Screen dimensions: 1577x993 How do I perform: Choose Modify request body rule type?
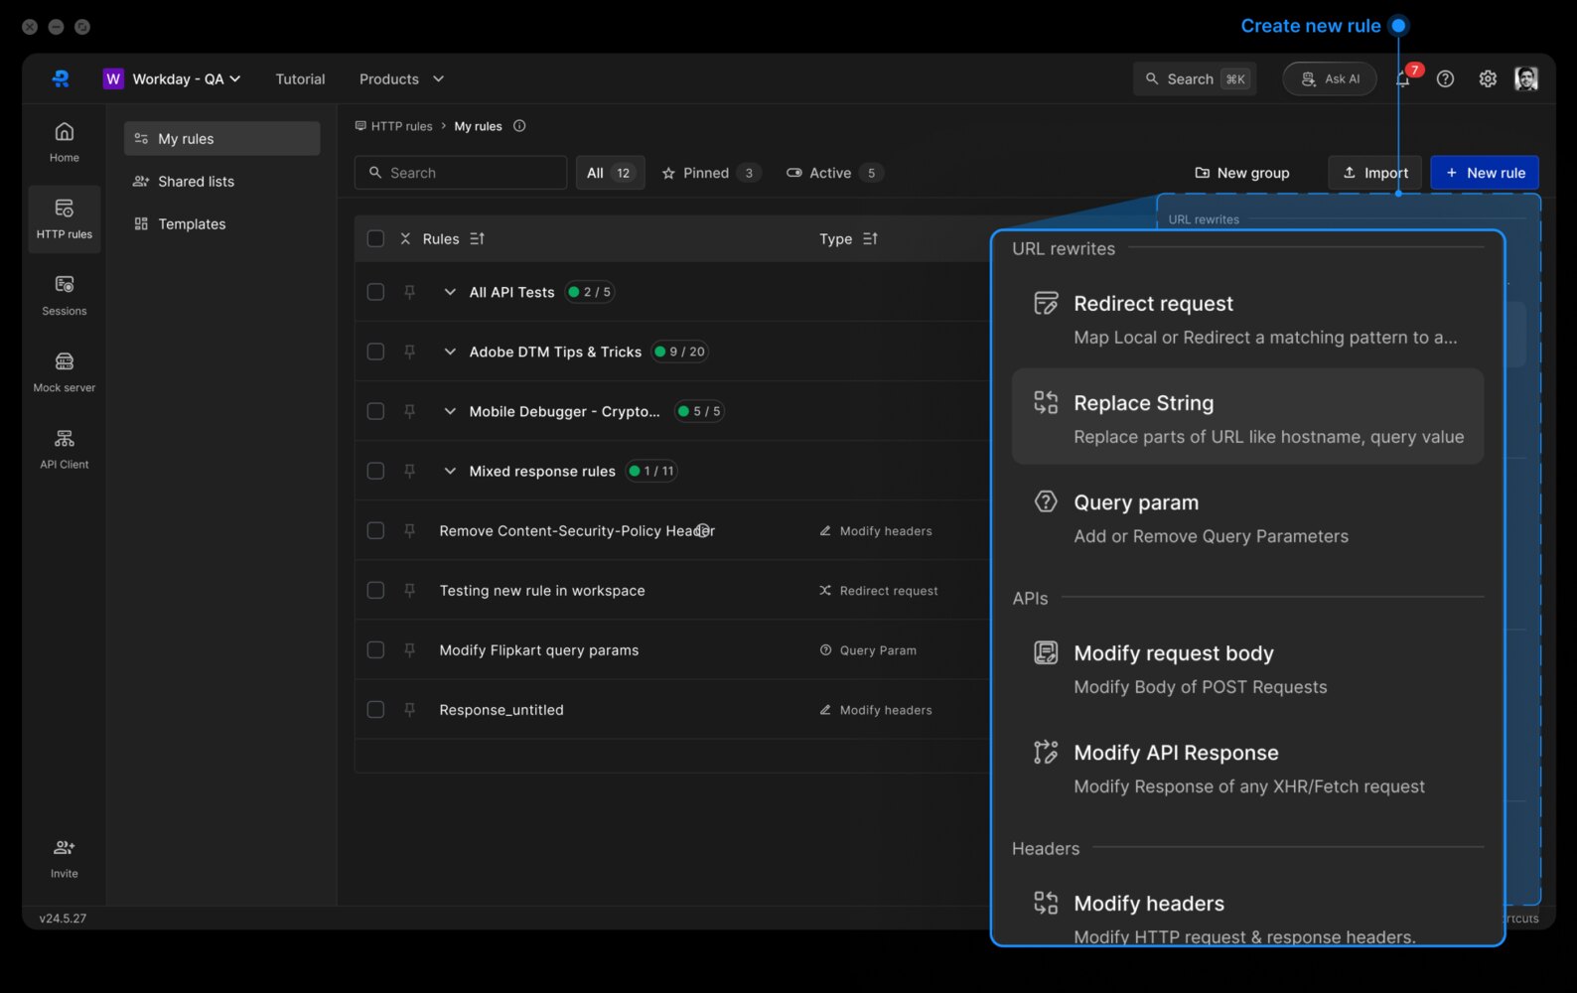[1248, 668]
